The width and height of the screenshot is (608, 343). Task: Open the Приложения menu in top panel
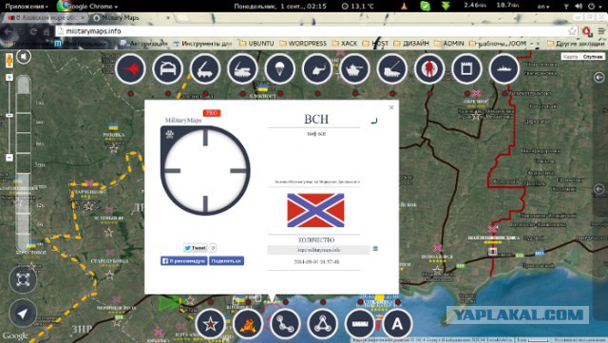click(x=27, y=7)
